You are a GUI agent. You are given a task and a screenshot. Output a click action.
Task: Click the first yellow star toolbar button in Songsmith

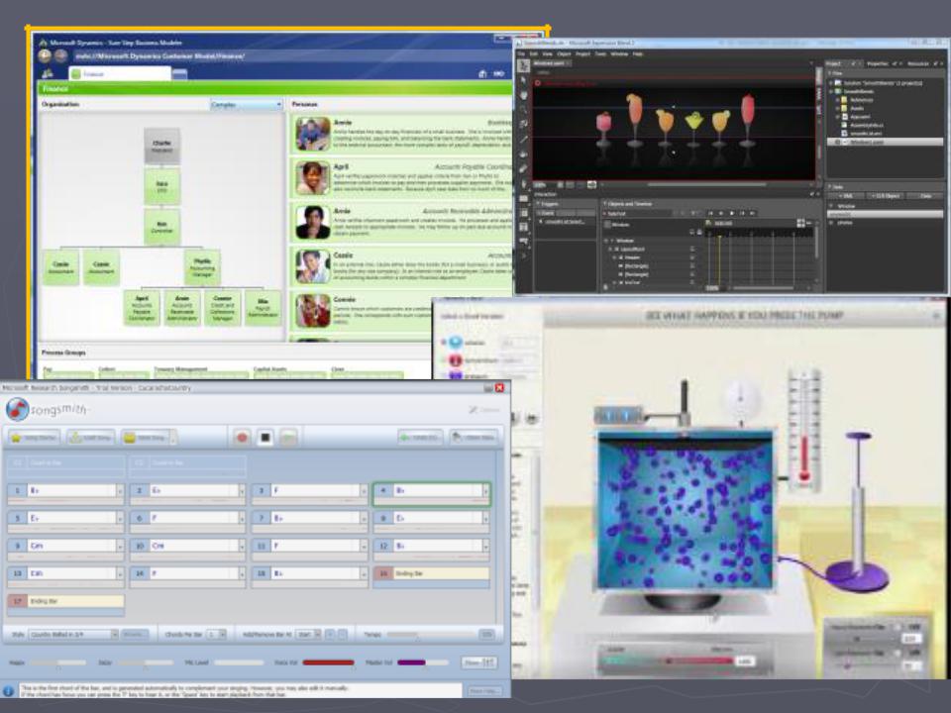(34, 437)
